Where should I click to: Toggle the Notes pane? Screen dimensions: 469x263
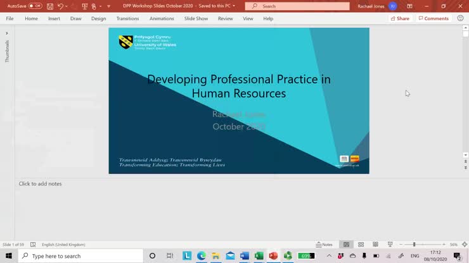pyautogui.click(x=324, y=245)
